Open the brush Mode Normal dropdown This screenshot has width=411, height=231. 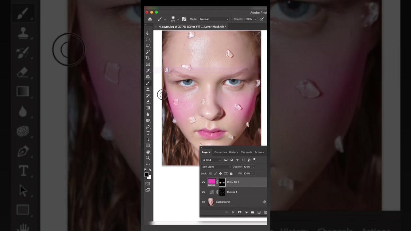coord(214,19)
